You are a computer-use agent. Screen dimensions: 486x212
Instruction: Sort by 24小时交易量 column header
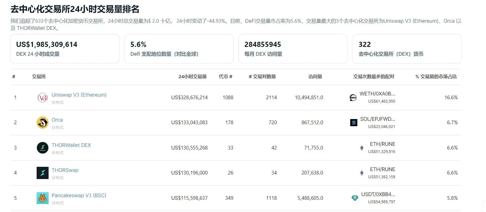coord(192,77)
